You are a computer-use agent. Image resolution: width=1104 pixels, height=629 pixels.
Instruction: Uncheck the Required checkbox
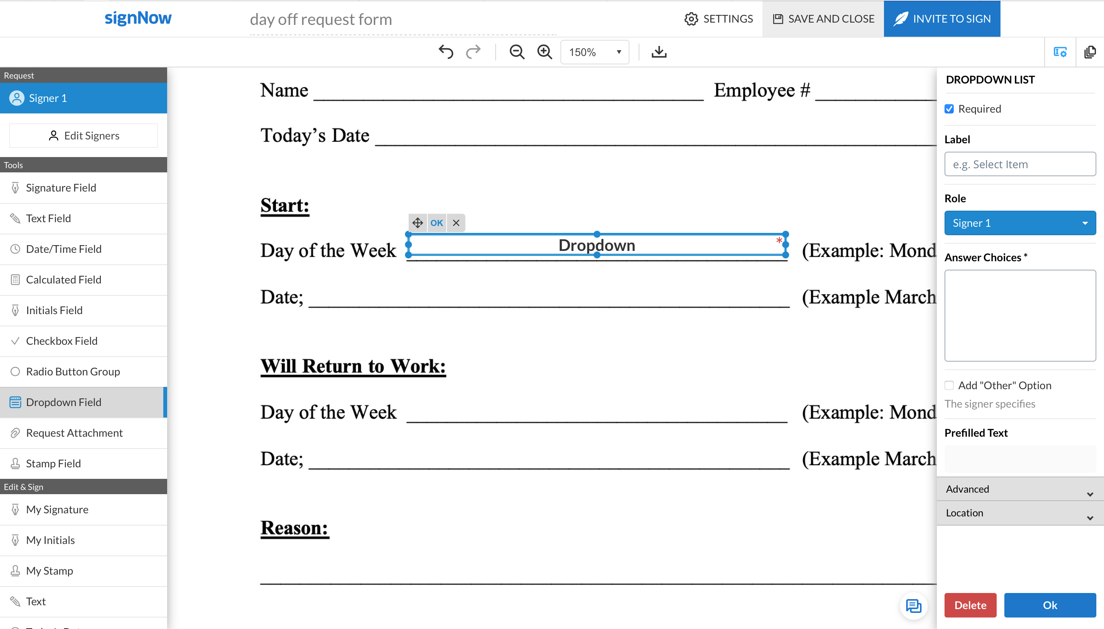click(949, 109)
